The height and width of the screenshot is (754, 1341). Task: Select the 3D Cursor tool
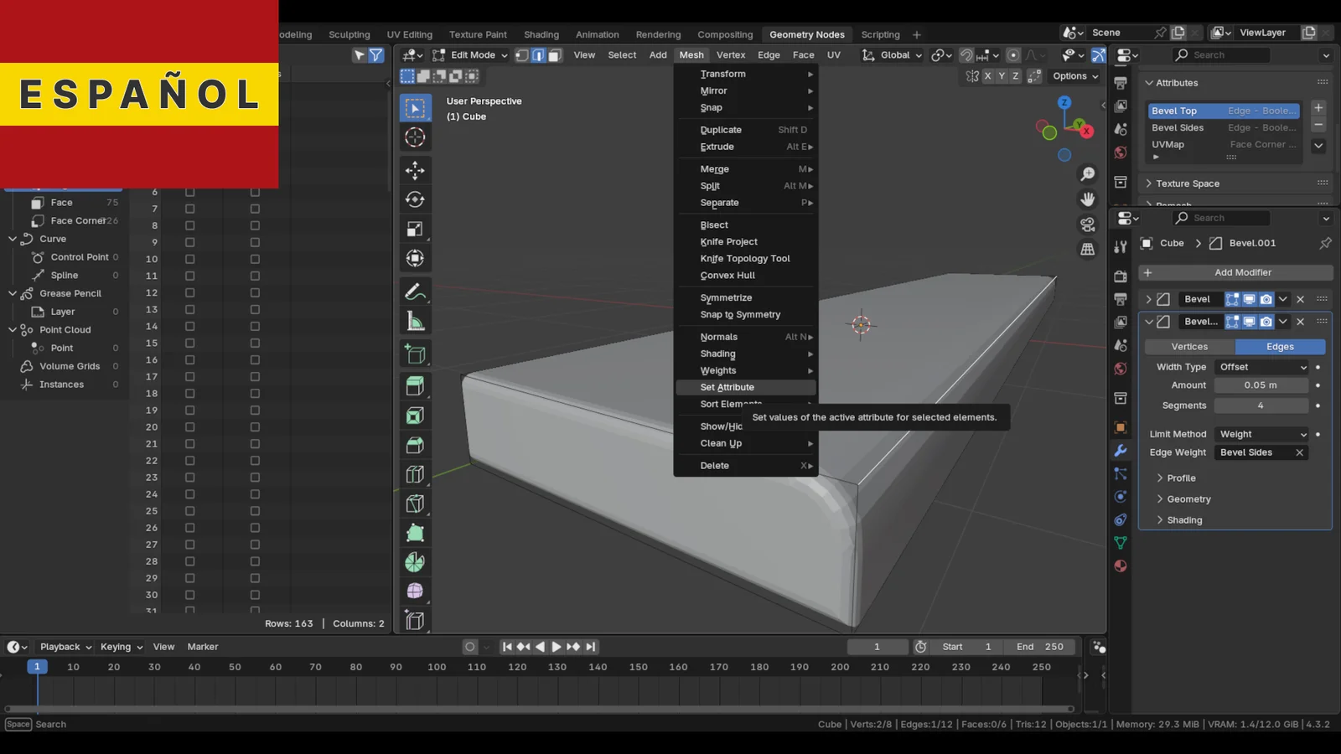tap(415, 137)
